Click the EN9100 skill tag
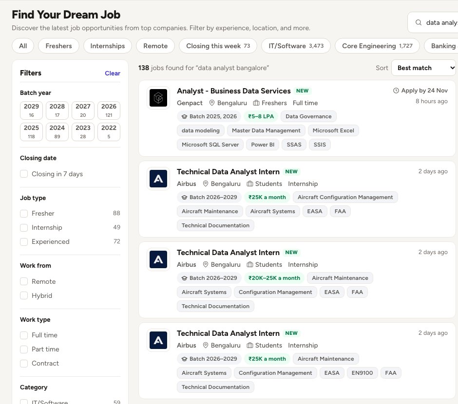Screen dimensions: 458x404 coord(362,373)
